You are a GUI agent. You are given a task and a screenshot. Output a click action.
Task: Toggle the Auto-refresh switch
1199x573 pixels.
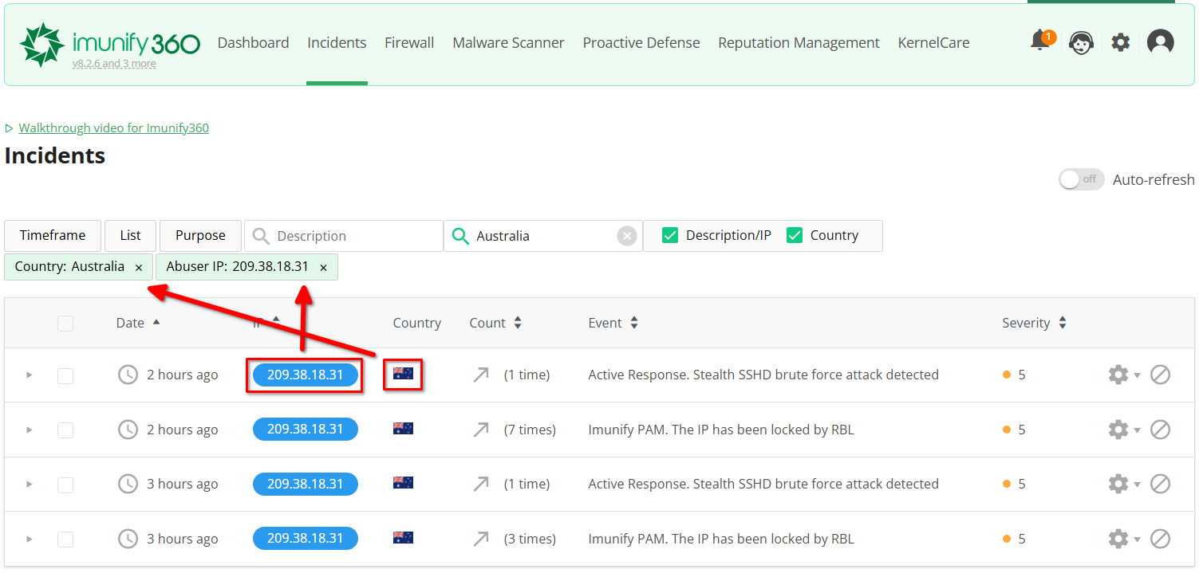pos(1082,179)
